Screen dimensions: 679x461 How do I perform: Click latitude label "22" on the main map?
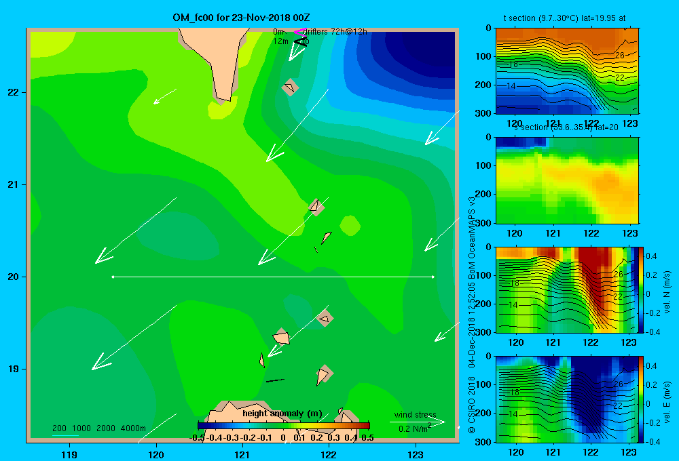click(x=13, y=93)
